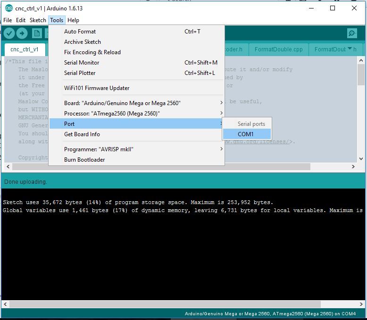Switch to the FormatDouble.cpp tab
Screen dimensions: 367x320
point(278,49)
